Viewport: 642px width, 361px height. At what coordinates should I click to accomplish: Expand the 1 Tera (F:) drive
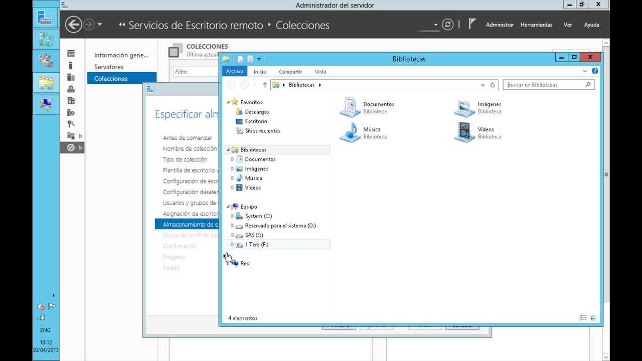232,244
